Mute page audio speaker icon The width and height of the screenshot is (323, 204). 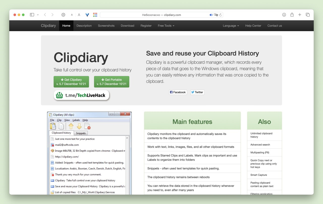tap(211, 15)
